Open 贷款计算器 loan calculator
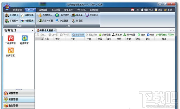This screenshot has width=180, height=109. point(45,21)
